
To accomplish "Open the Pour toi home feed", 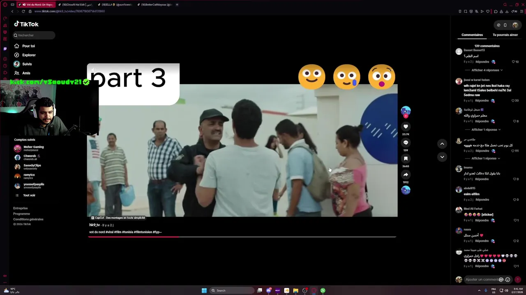I will pyautogui.click(x=25, y=46).
